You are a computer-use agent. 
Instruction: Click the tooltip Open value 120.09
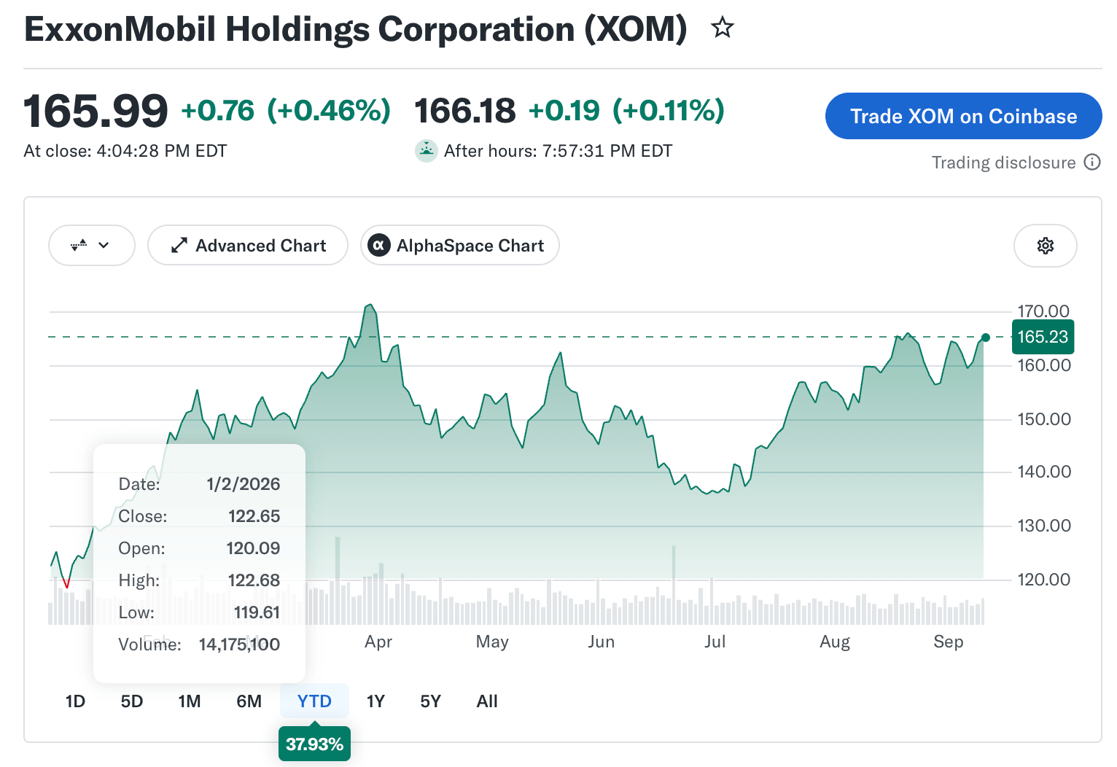click(x=253, y=548)
